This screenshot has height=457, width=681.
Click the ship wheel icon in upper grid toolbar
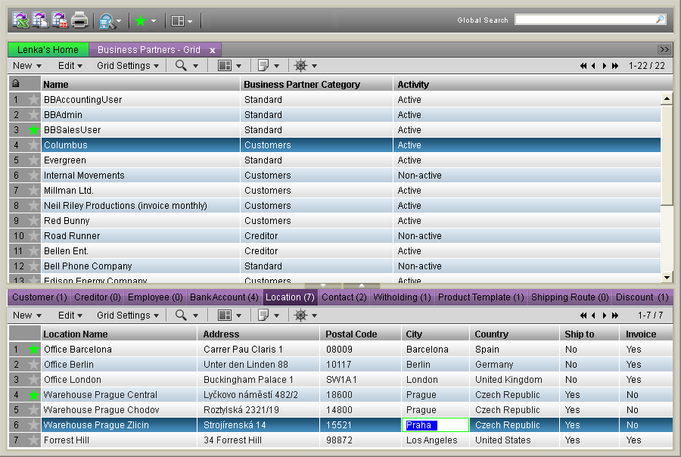pyautogui.click(x=300, y=66)
